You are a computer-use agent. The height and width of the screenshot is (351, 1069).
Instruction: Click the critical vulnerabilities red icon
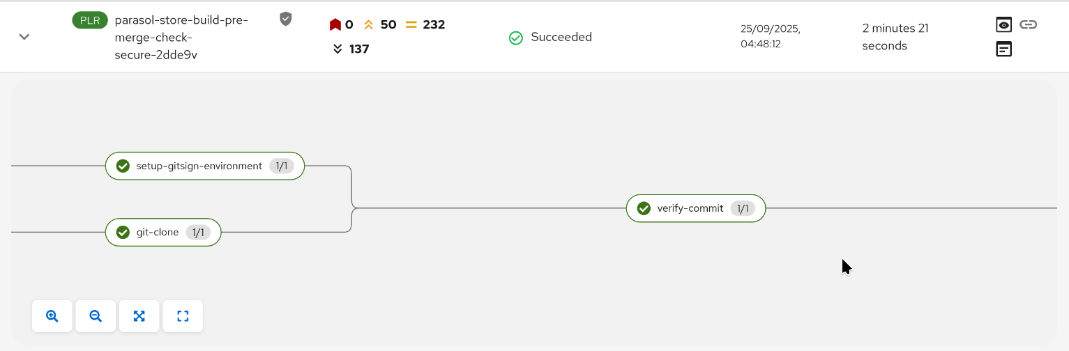[x=335, y=25]
